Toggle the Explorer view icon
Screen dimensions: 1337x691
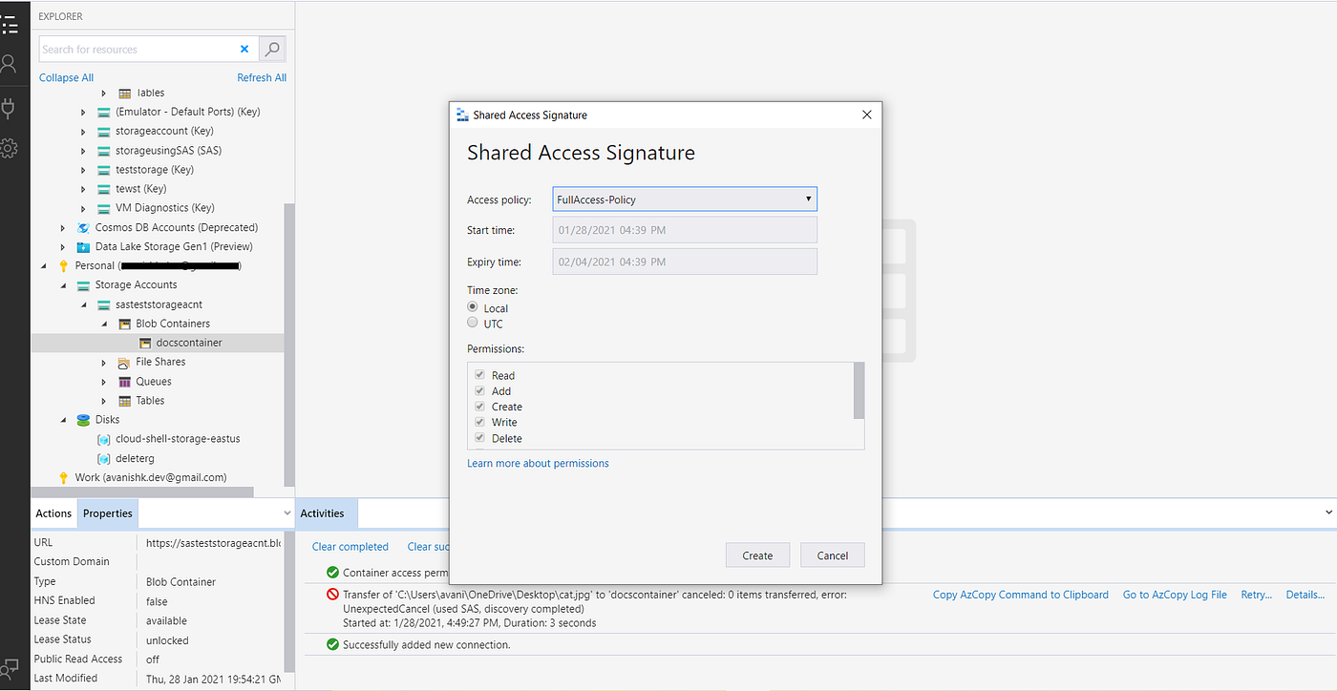11,25
